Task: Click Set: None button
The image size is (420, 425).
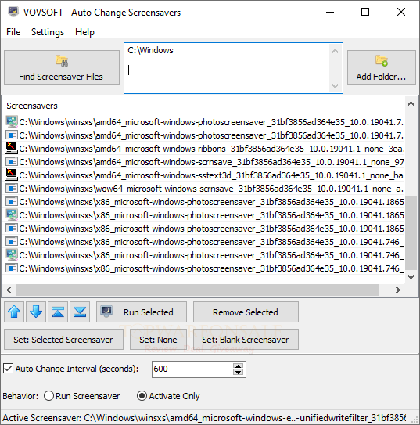Action: [x=158, y=340]
